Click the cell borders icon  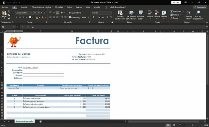(x=30, y=17)
